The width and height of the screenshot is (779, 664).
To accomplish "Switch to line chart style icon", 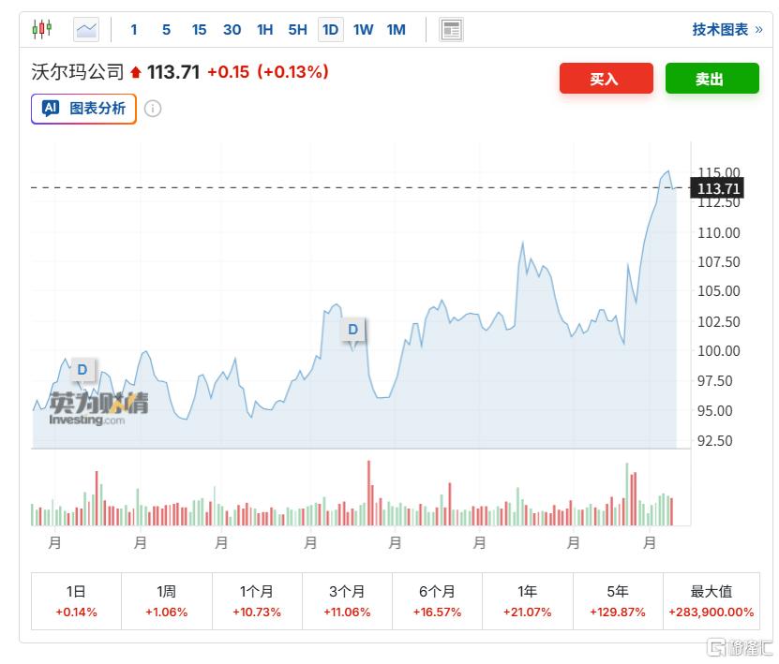I will click(86, 28).
